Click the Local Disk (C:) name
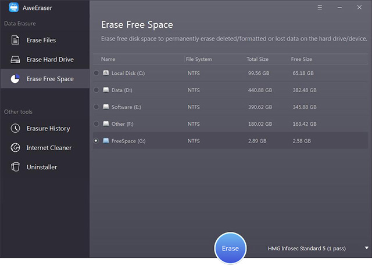Image resolution: width=372 pixels, height=266 pixels. (x=128, y=73)
